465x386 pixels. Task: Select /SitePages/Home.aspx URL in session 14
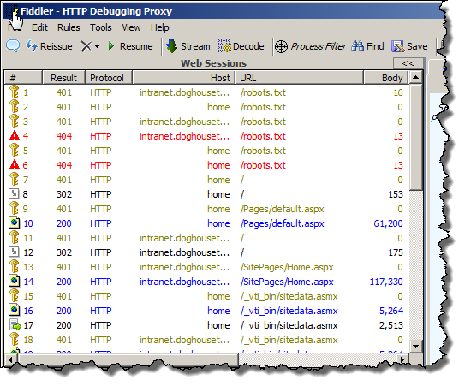287,282
